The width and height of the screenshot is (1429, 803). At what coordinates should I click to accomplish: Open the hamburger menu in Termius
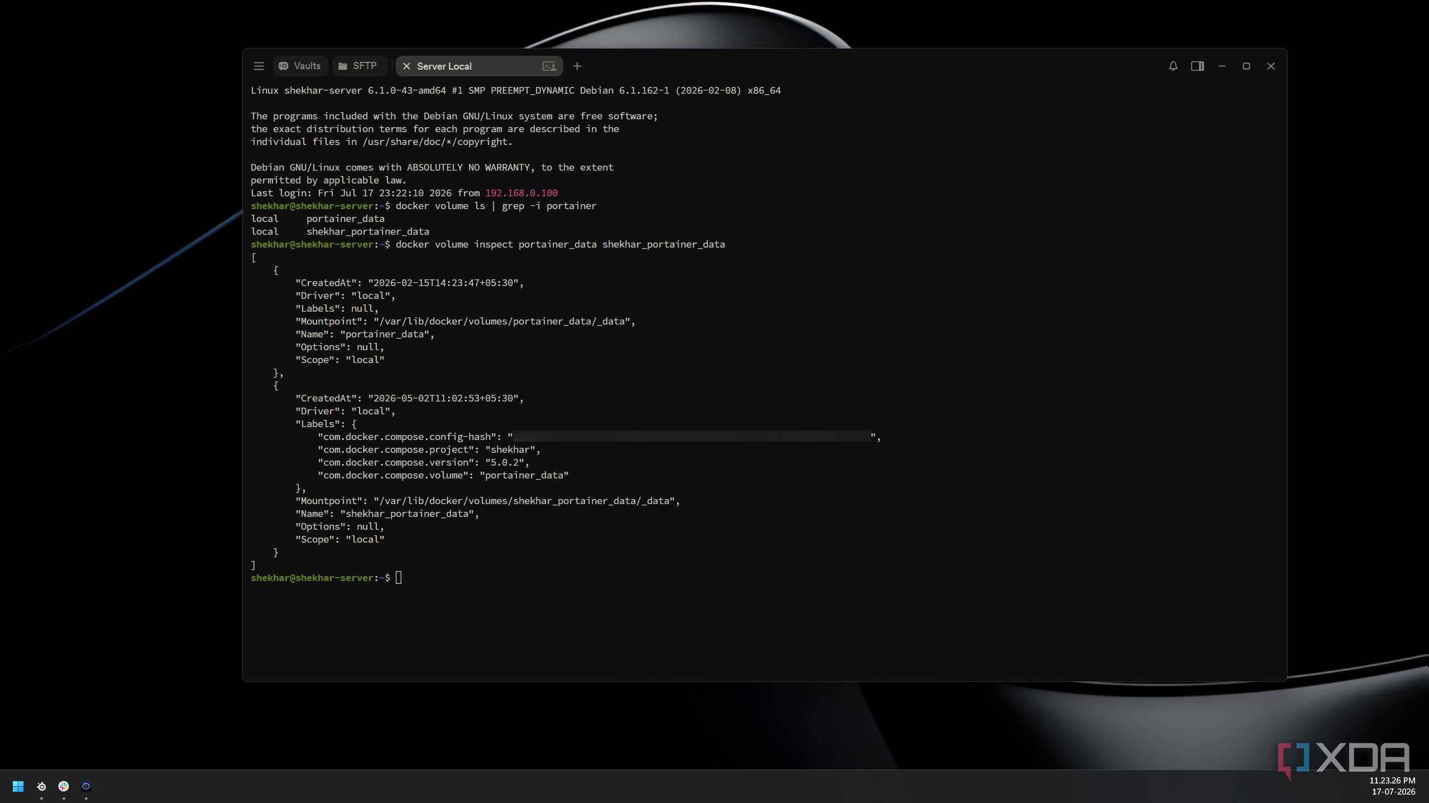258,66
